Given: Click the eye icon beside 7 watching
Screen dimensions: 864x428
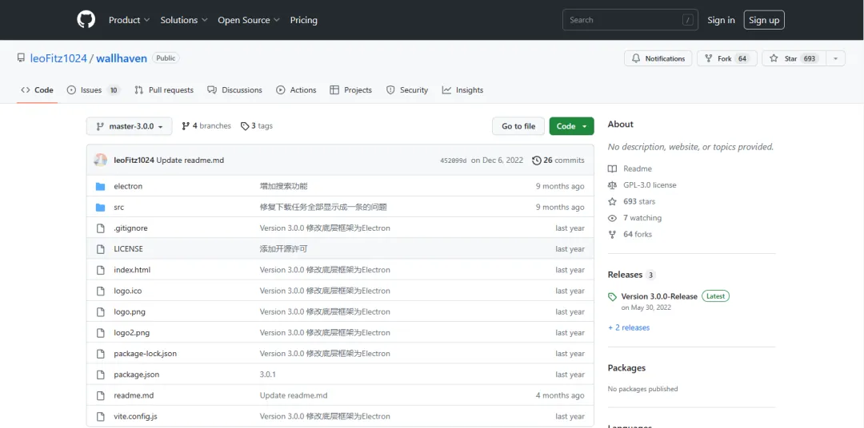Looking at the screenshot, I should 612,219.
